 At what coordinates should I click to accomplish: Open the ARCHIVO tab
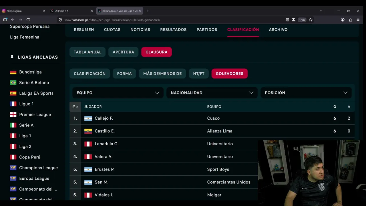pos(278,29)
